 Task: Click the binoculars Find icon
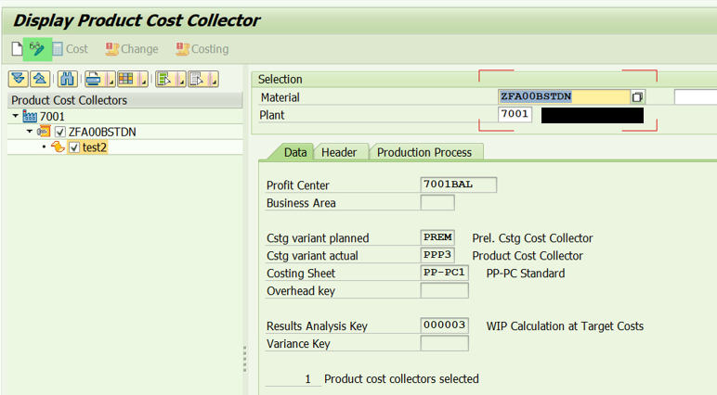tap(67, 79)
